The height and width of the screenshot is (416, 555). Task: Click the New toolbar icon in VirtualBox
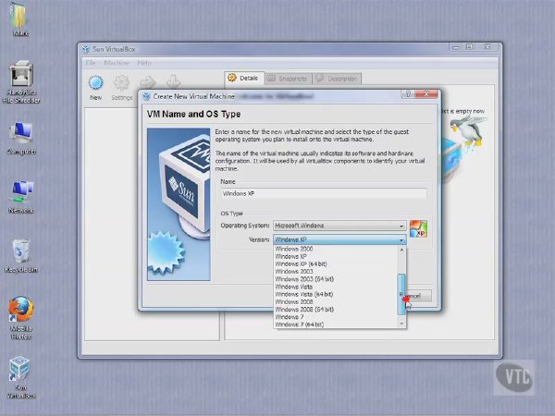(95, 88)
